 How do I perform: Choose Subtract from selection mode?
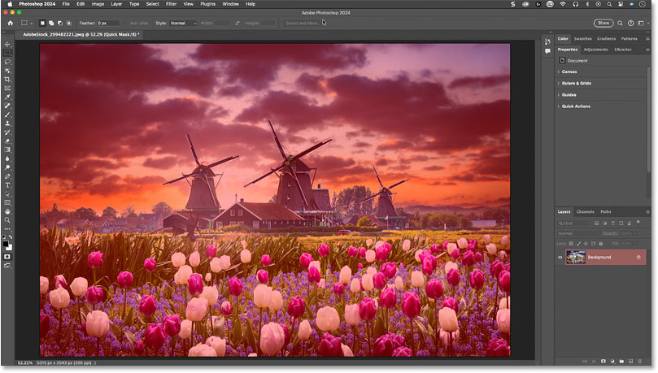(60, 23)
